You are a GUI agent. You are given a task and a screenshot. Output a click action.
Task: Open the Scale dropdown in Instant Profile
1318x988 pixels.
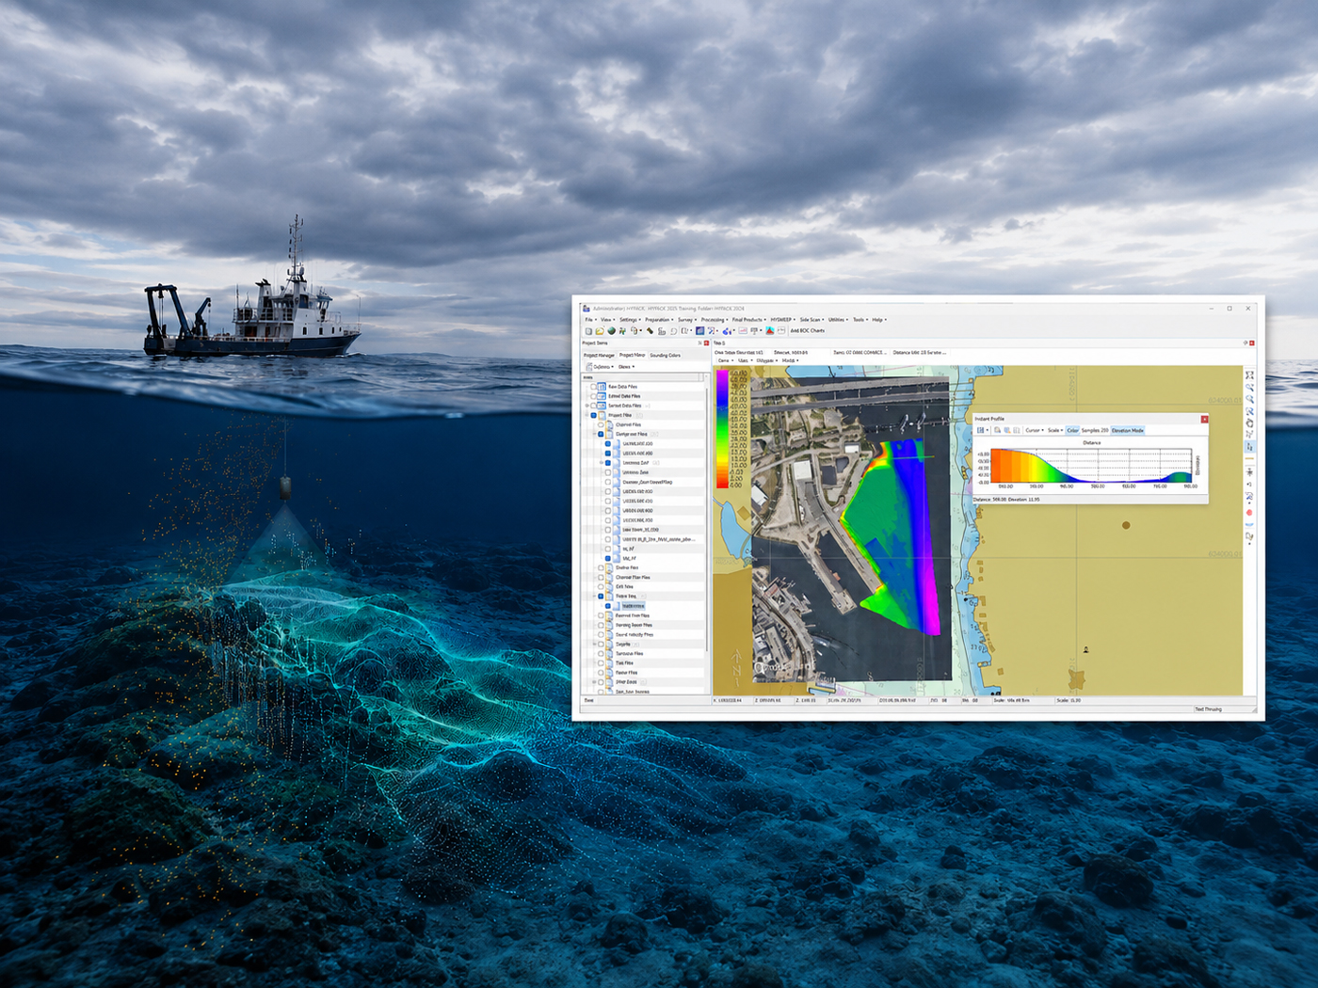point(1054,430)
